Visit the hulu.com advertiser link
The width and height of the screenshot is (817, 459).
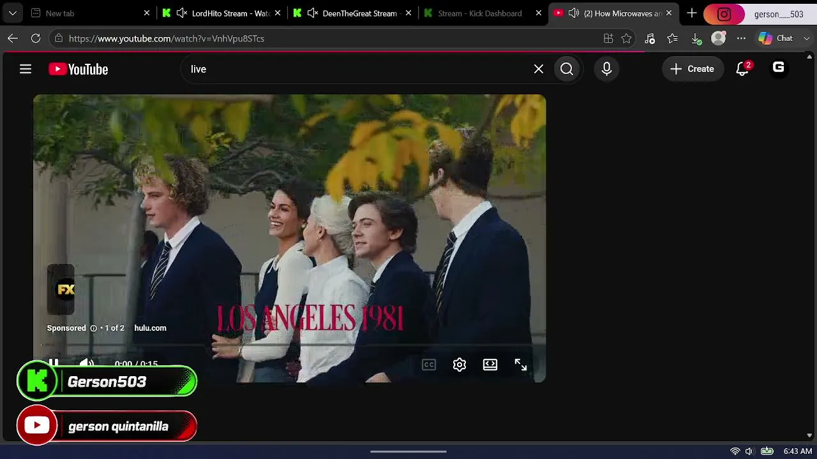pos(150,328)
